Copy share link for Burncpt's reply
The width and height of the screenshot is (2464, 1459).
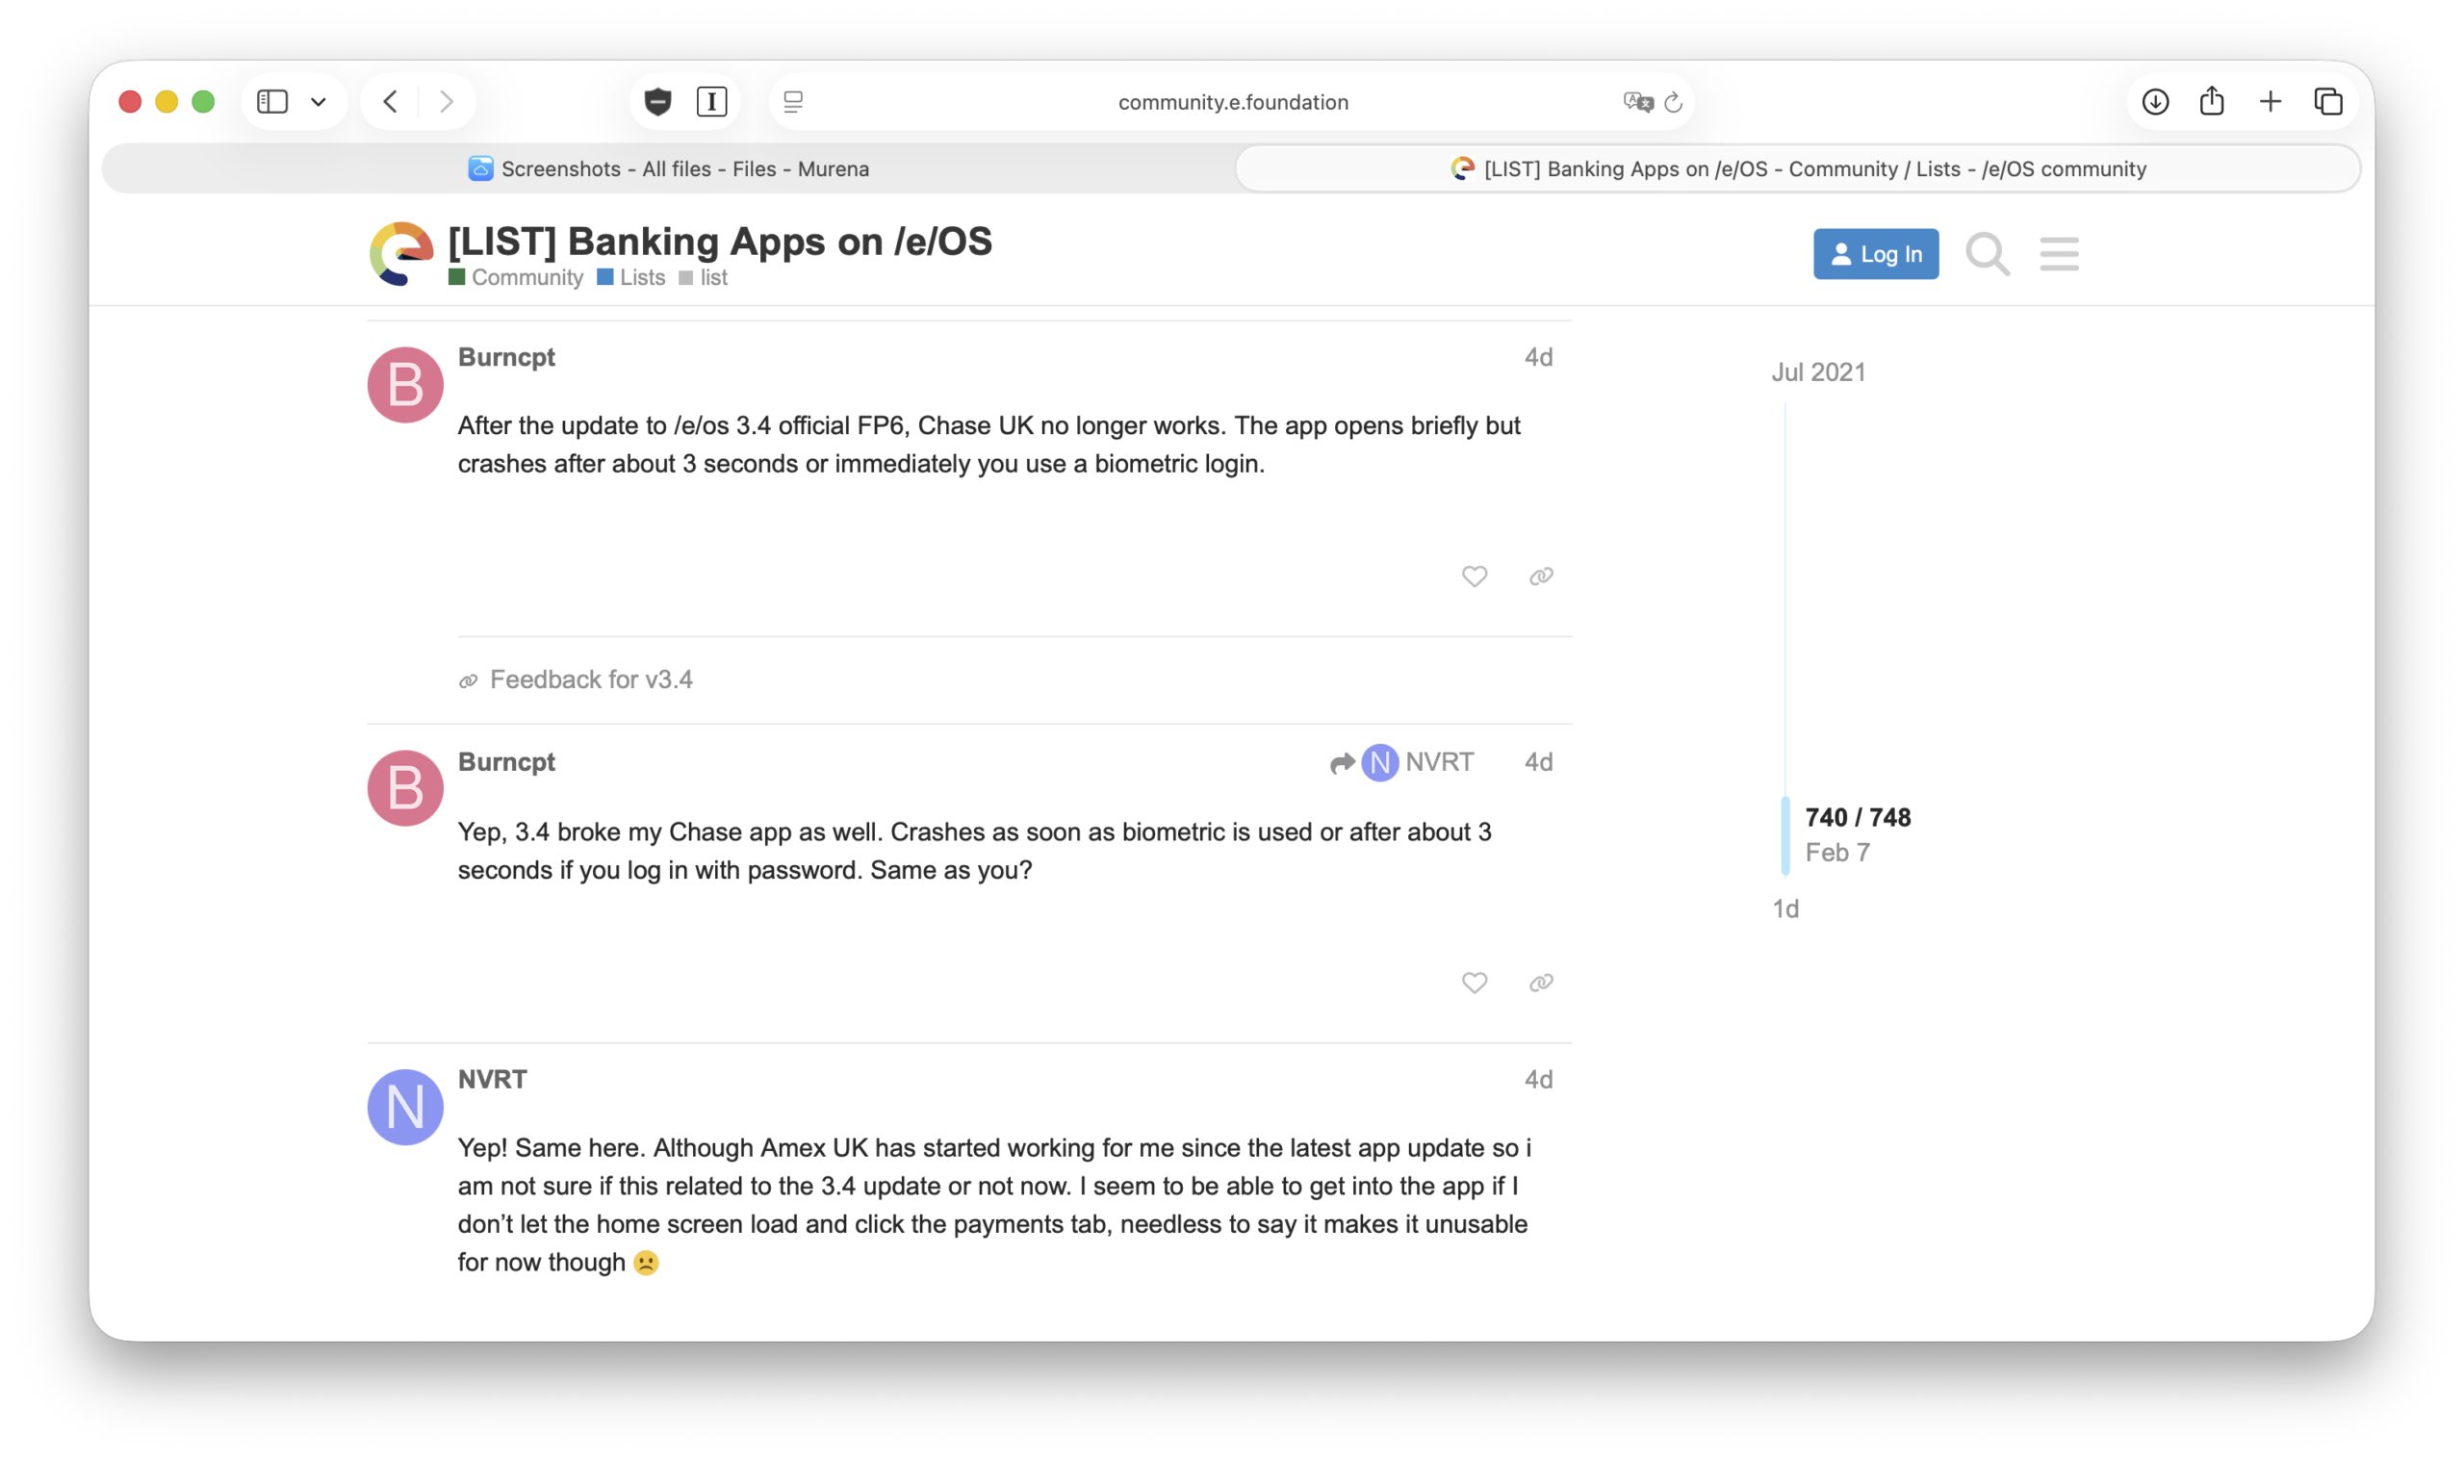pos(1540,983)
